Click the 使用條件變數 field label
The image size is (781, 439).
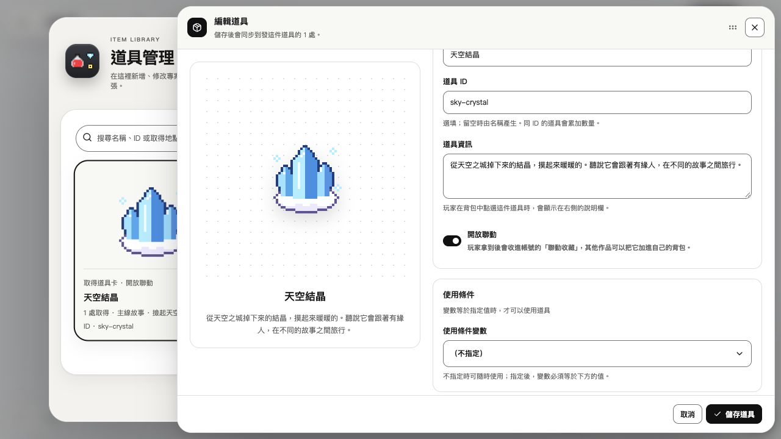pyautogui.click(x=465, y=331)
